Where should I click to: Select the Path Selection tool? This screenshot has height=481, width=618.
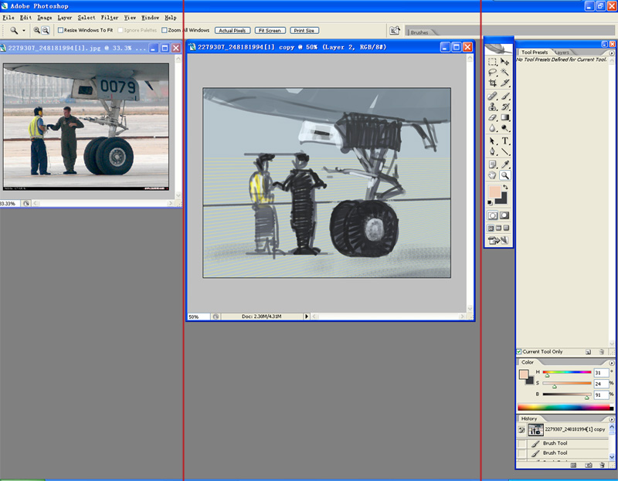492,141
